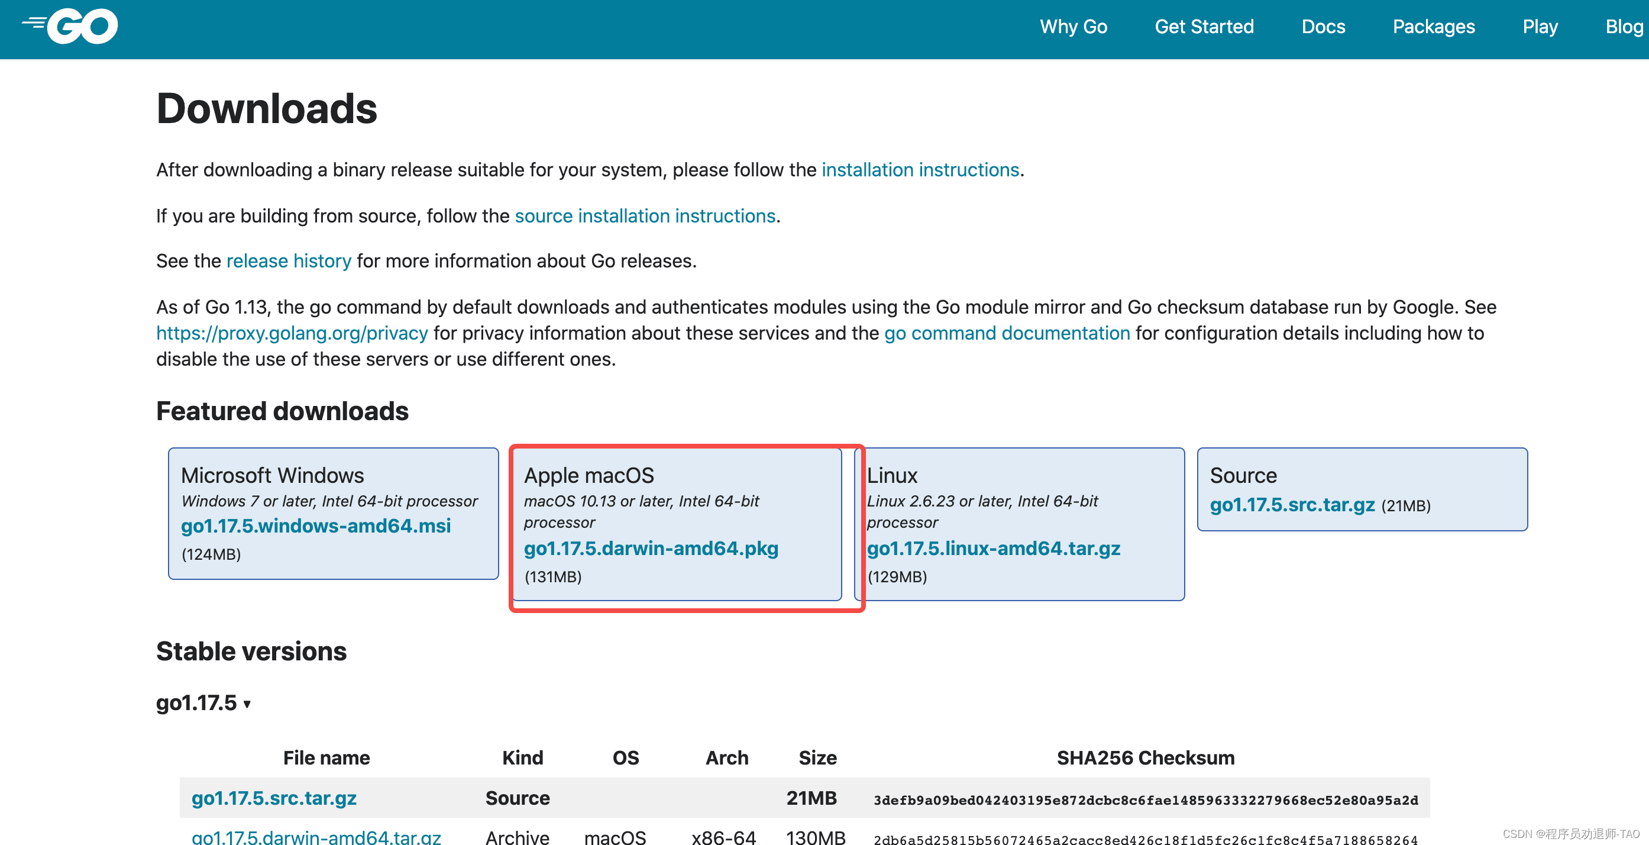Open the Get Started page

click(1204, 27)
